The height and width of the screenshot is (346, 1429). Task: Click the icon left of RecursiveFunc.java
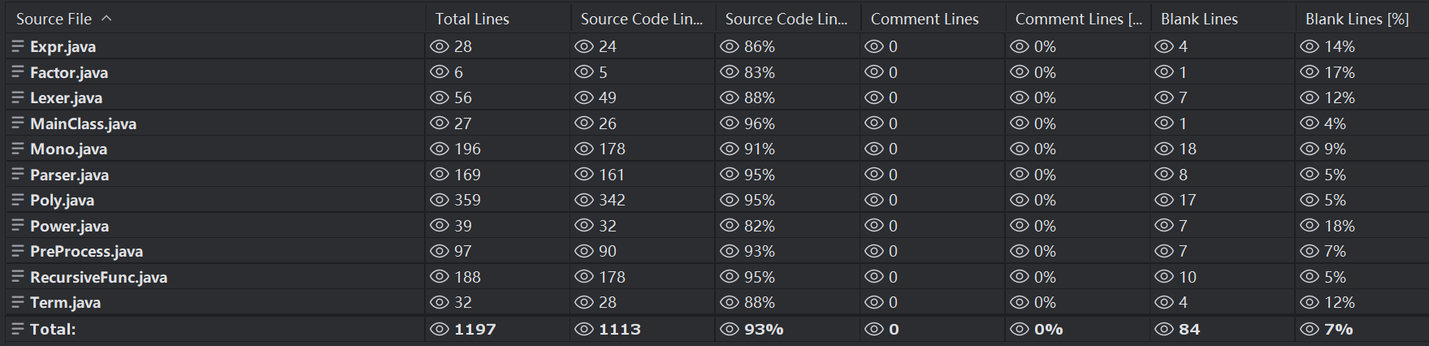[x=18, y=277]
